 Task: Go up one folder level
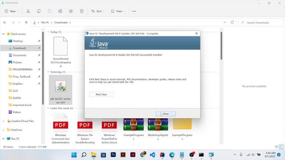(x=26, y=23)
